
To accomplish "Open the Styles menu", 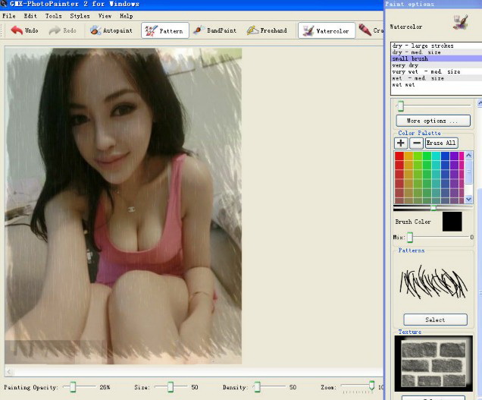I will (80, 16).
